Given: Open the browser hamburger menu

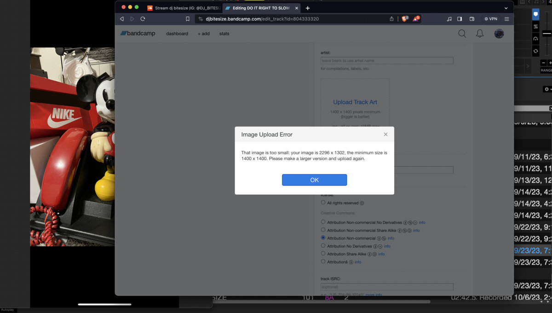Looking at the screenshot, I should pyautogui.click(x=506, y=19).
